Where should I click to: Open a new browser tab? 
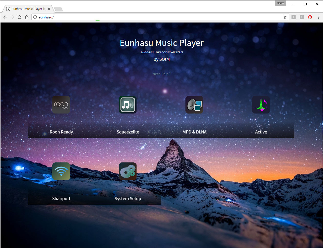tap(58, 9)
